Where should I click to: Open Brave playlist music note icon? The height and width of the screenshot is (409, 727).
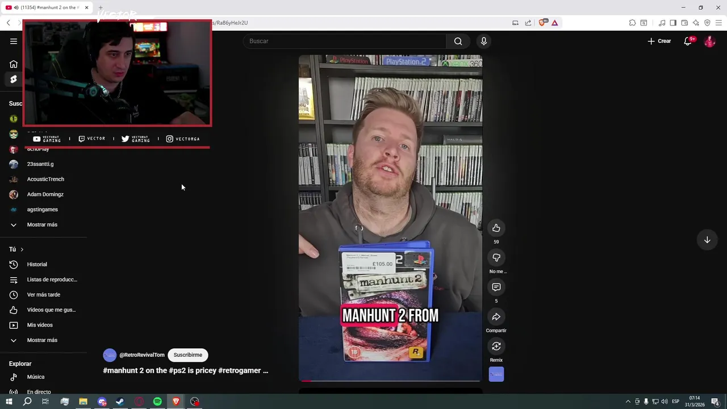(662, 23)
